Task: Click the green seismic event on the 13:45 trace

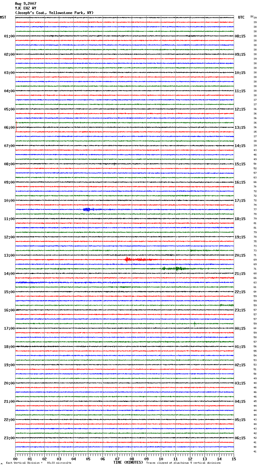Action: coord(175,269)
